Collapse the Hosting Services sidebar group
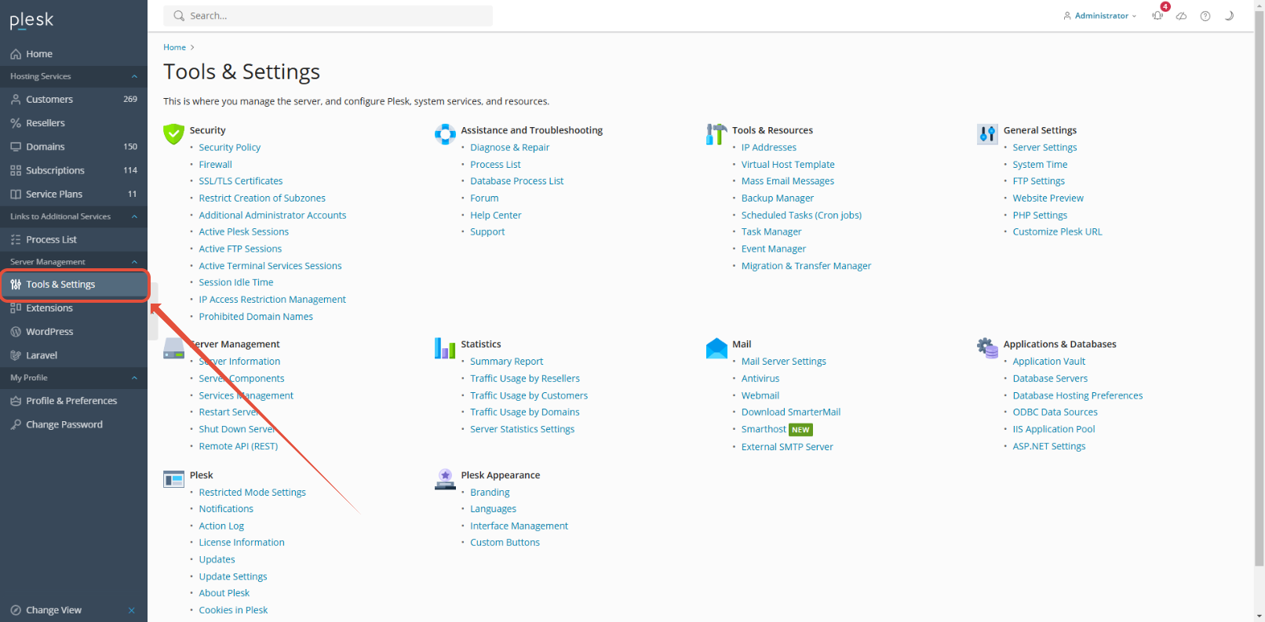1265x622 pixels. tap(134, 77)
